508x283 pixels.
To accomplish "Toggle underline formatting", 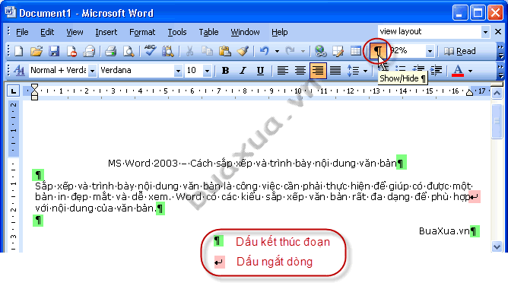I will coord(260,70).
